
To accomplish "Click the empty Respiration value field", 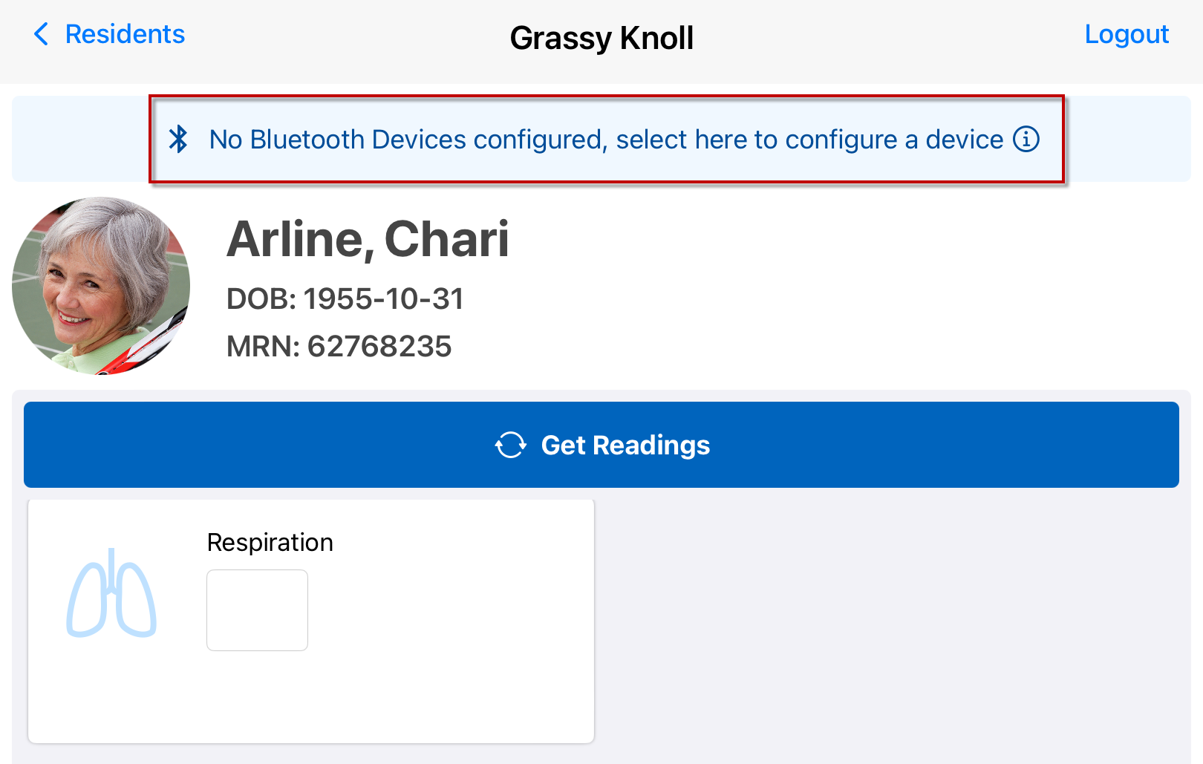I will 257,610.
